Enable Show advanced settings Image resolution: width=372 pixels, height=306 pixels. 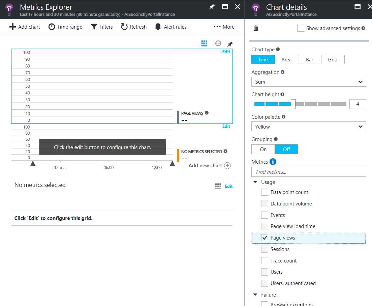click(301, 28)
